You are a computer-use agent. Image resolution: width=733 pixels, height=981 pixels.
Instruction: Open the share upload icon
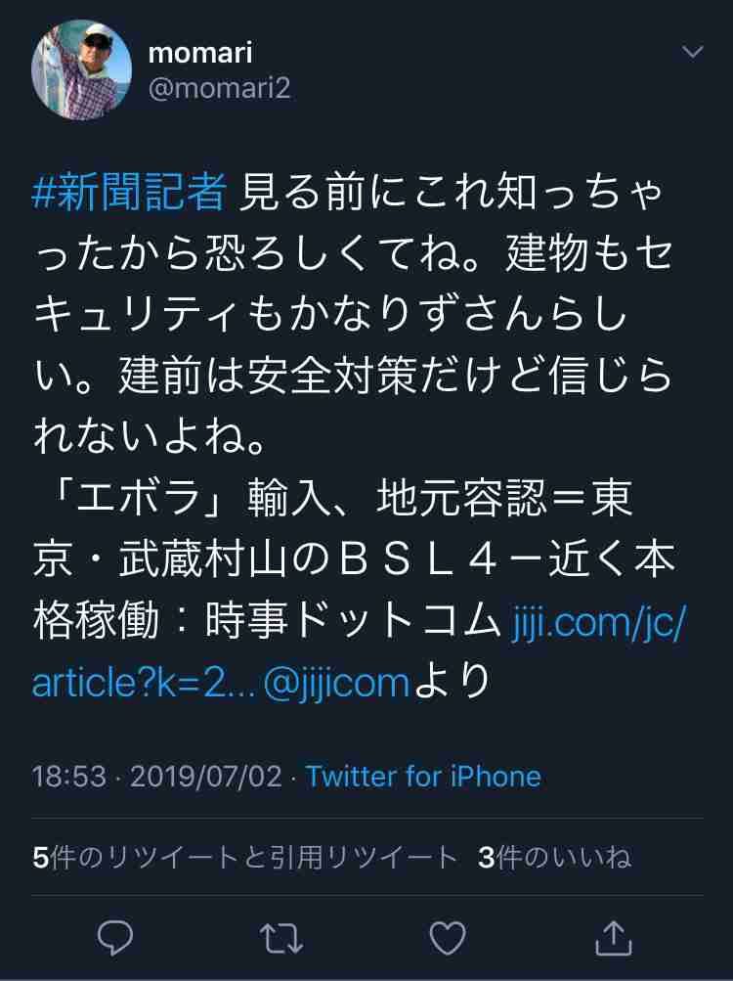(x=613, y=938)
